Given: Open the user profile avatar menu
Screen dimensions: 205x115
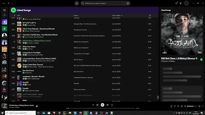Looking at the screenshot, I should [186, 3].
